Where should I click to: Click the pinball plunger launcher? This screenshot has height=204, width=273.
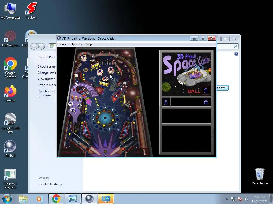click(144, 152)
